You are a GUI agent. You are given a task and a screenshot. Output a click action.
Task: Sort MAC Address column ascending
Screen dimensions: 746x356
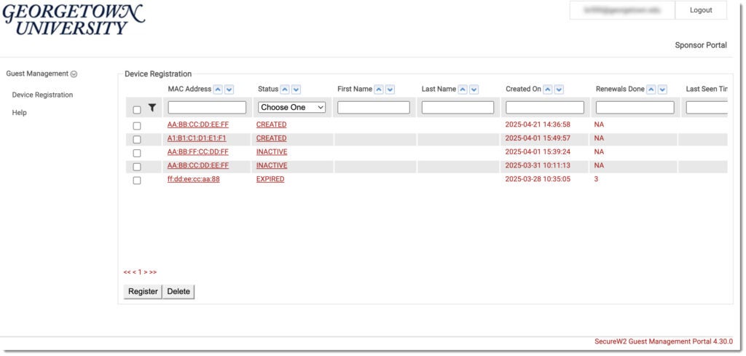tap(218, 90)
